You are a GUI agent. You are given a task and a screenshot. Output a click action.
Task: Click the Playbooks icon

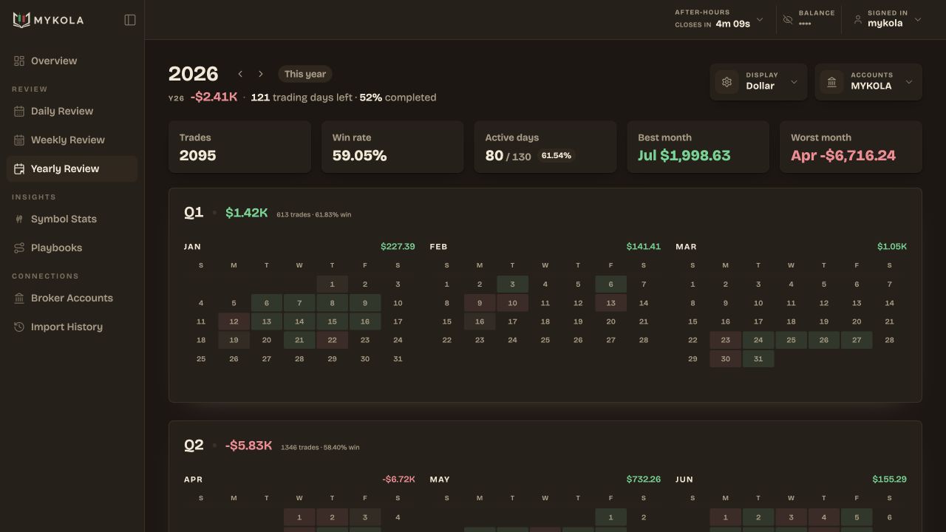tap(19, 248)
